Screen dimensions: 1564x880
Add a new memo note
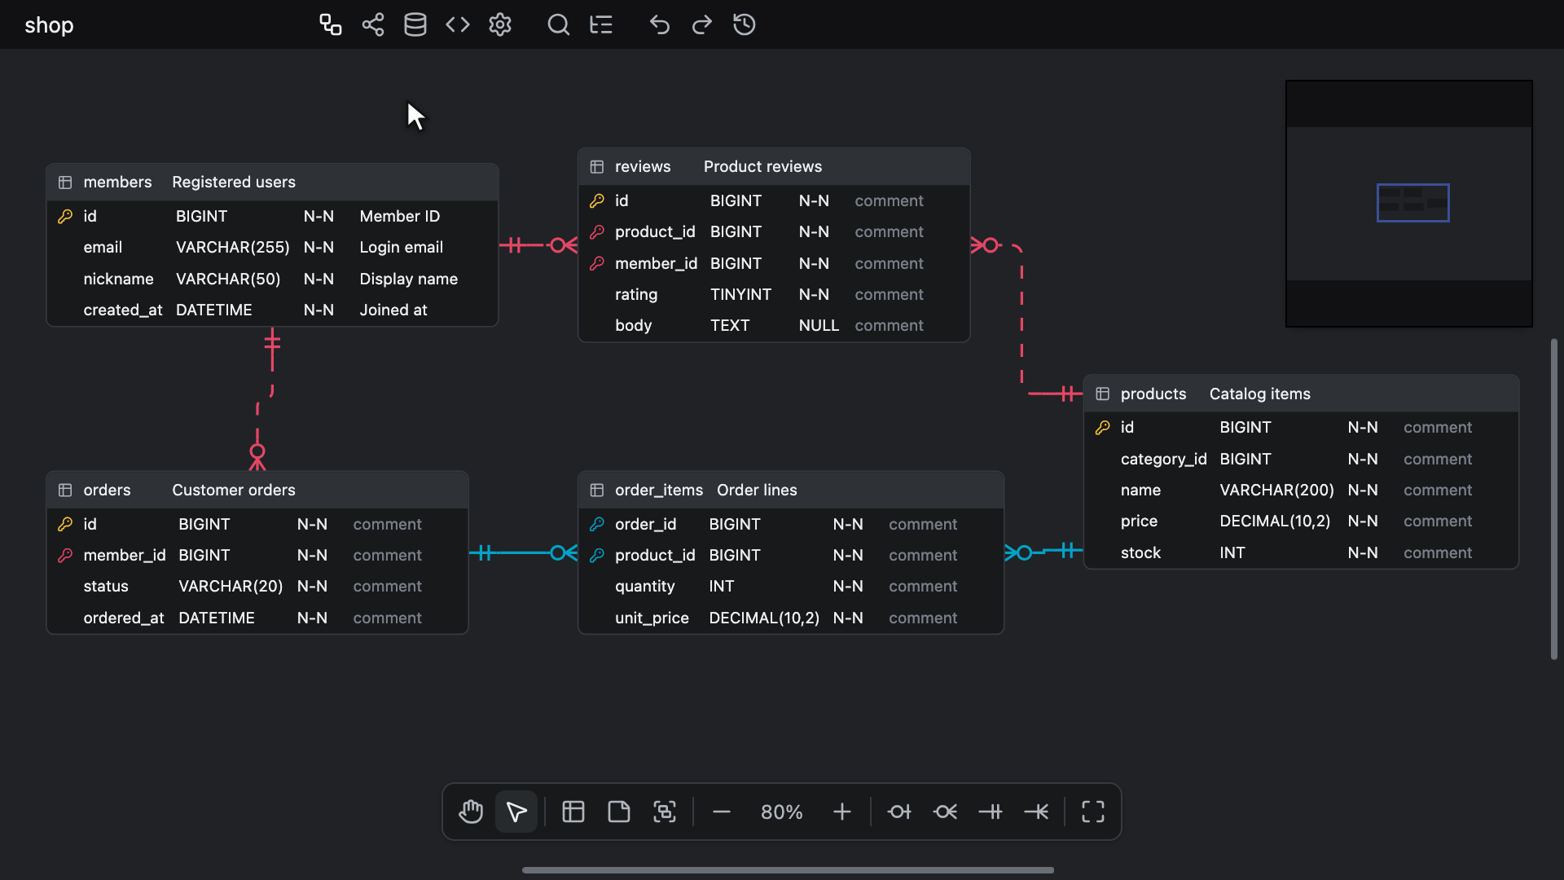pos(619,812)
